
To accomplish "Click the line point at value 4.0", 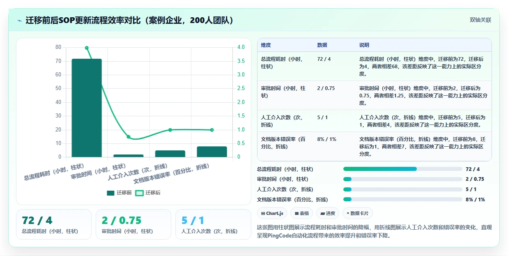I will click(x=87, y=48).
